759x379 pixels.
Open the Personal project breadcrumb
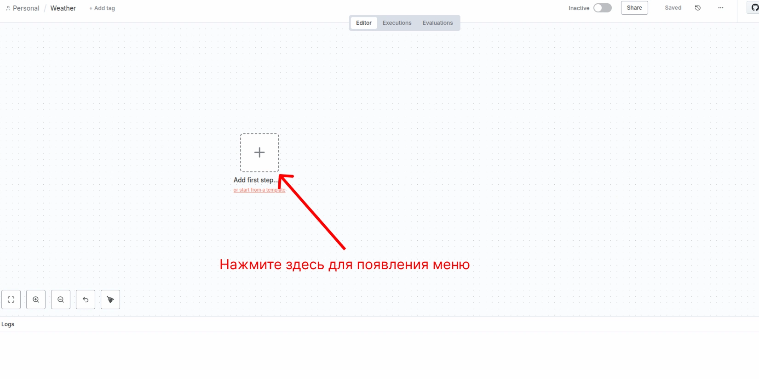[x=23, y=8]
